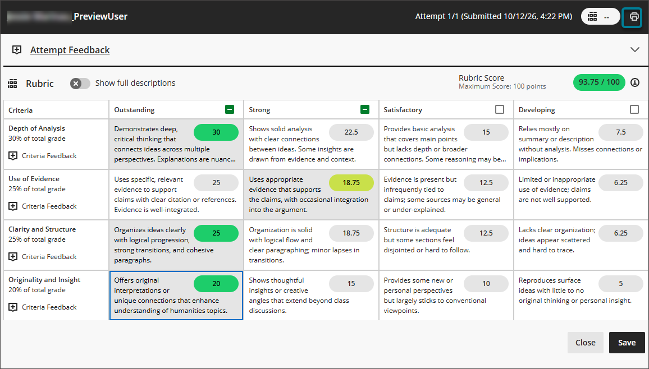Select 25 points for Use of Evidence
Image resolution: width=649 pixels, height=369 pixels.
[x=216, y=183]
